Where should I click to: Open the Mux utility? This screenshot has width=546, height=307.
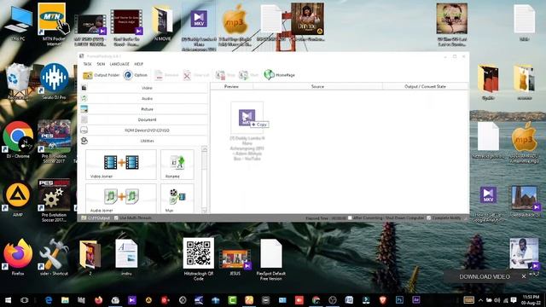click(177, 199)
